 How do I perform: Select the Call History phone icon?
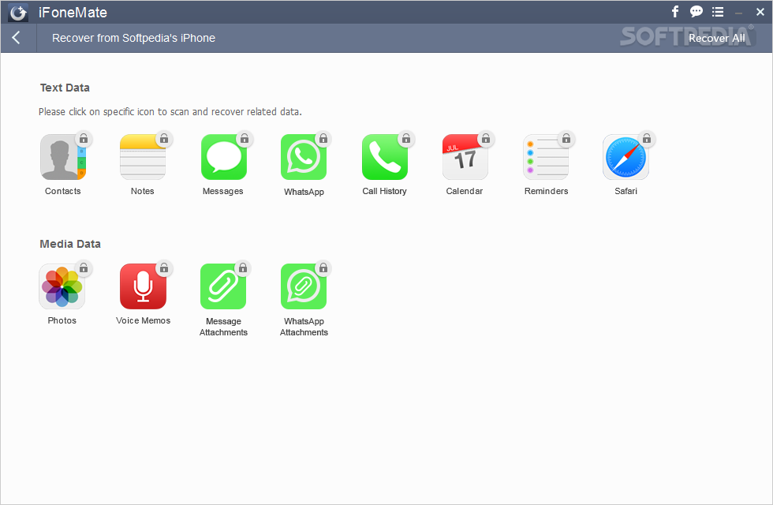(385, 157)
